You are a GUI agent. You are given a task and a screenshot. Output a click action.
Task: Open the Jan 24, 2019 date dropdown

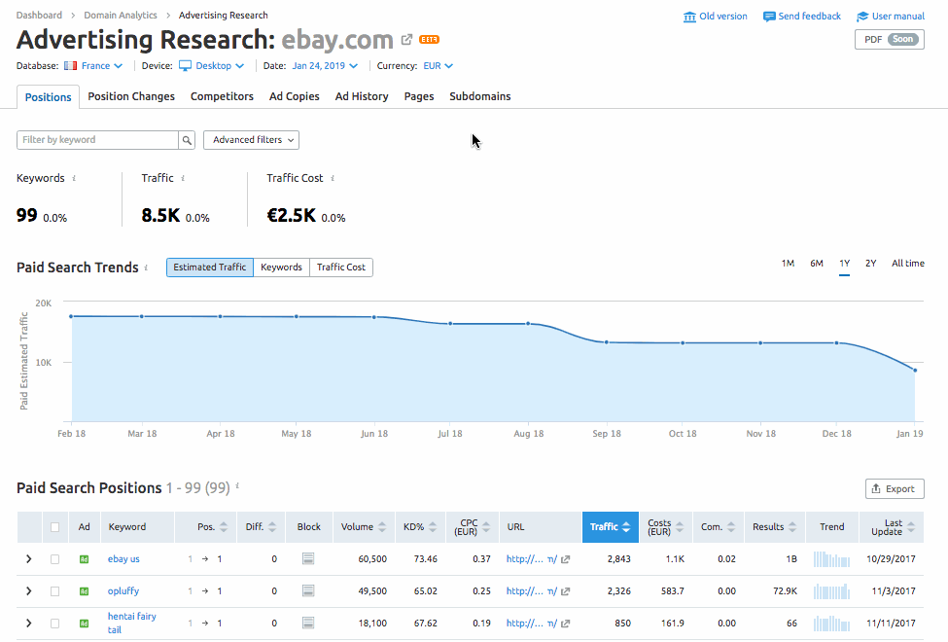(325, 66)
